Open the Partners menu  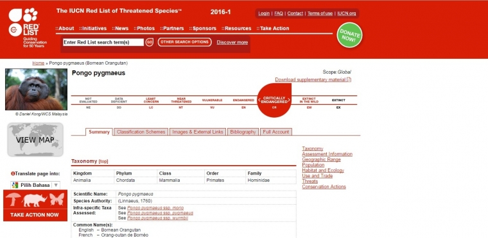172,28
